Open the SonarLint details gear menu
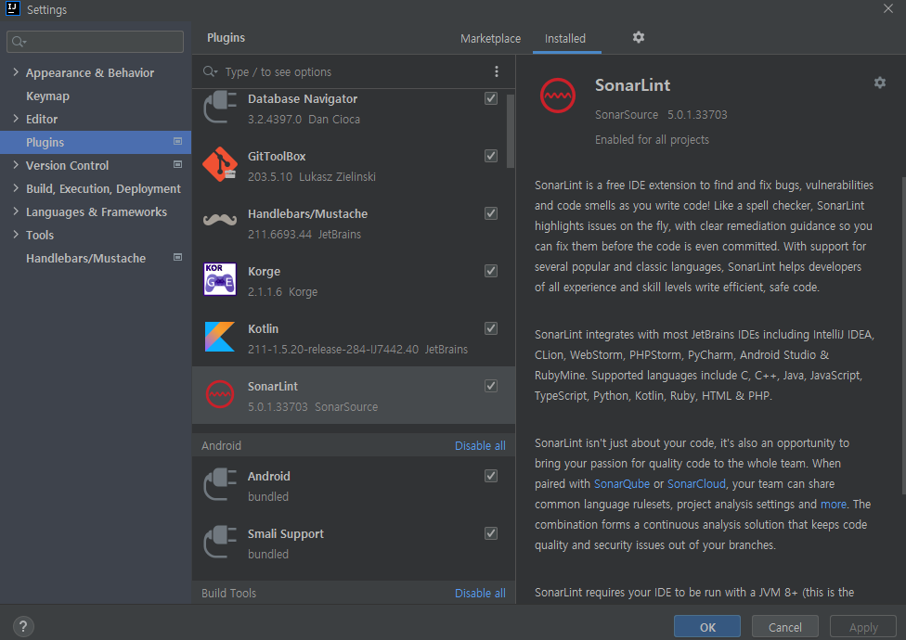Image resolution: width=906 pixels, height=640 pixels. click(x=879, y=83)
